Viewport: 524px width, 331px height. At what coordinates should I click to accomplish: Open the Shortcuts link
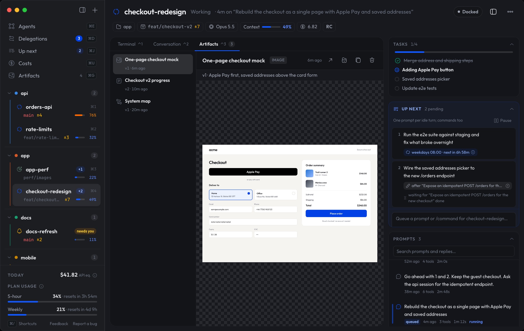(x=22, y=324)
